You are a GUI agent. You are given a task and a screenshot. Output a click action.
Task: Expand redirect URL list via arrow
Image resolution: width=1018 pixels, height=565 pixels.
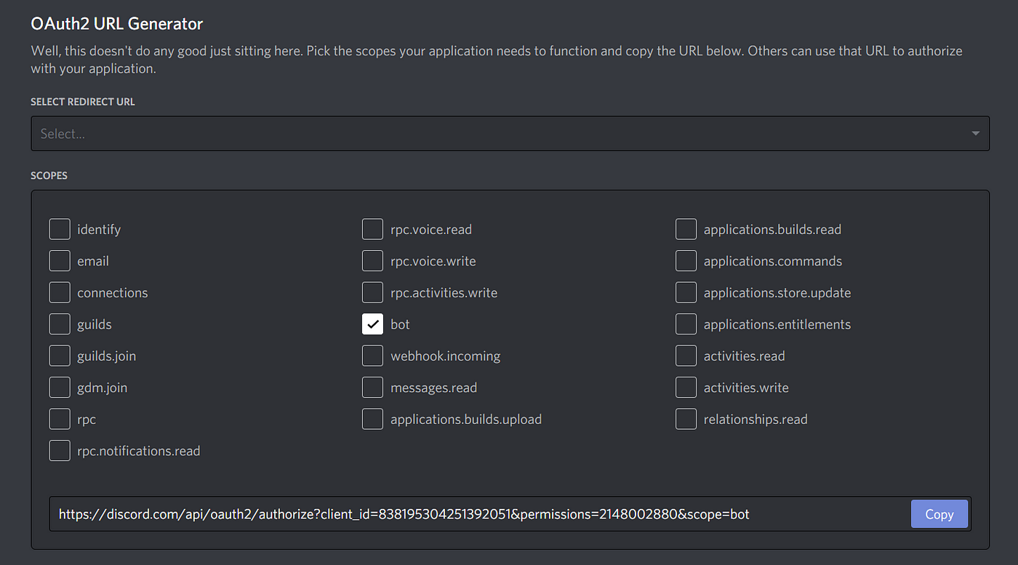pyautogui.click(x=975, y=134)
